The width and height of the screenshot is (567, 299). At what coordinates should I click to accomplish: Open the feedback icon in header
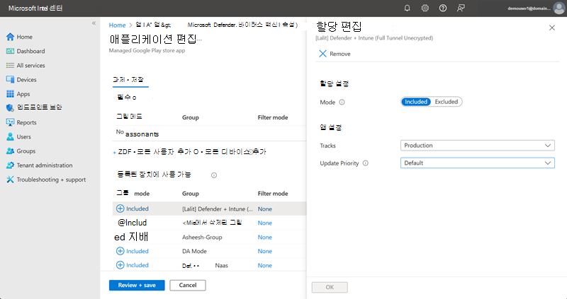pyautogui.click(x=461, y=8)
